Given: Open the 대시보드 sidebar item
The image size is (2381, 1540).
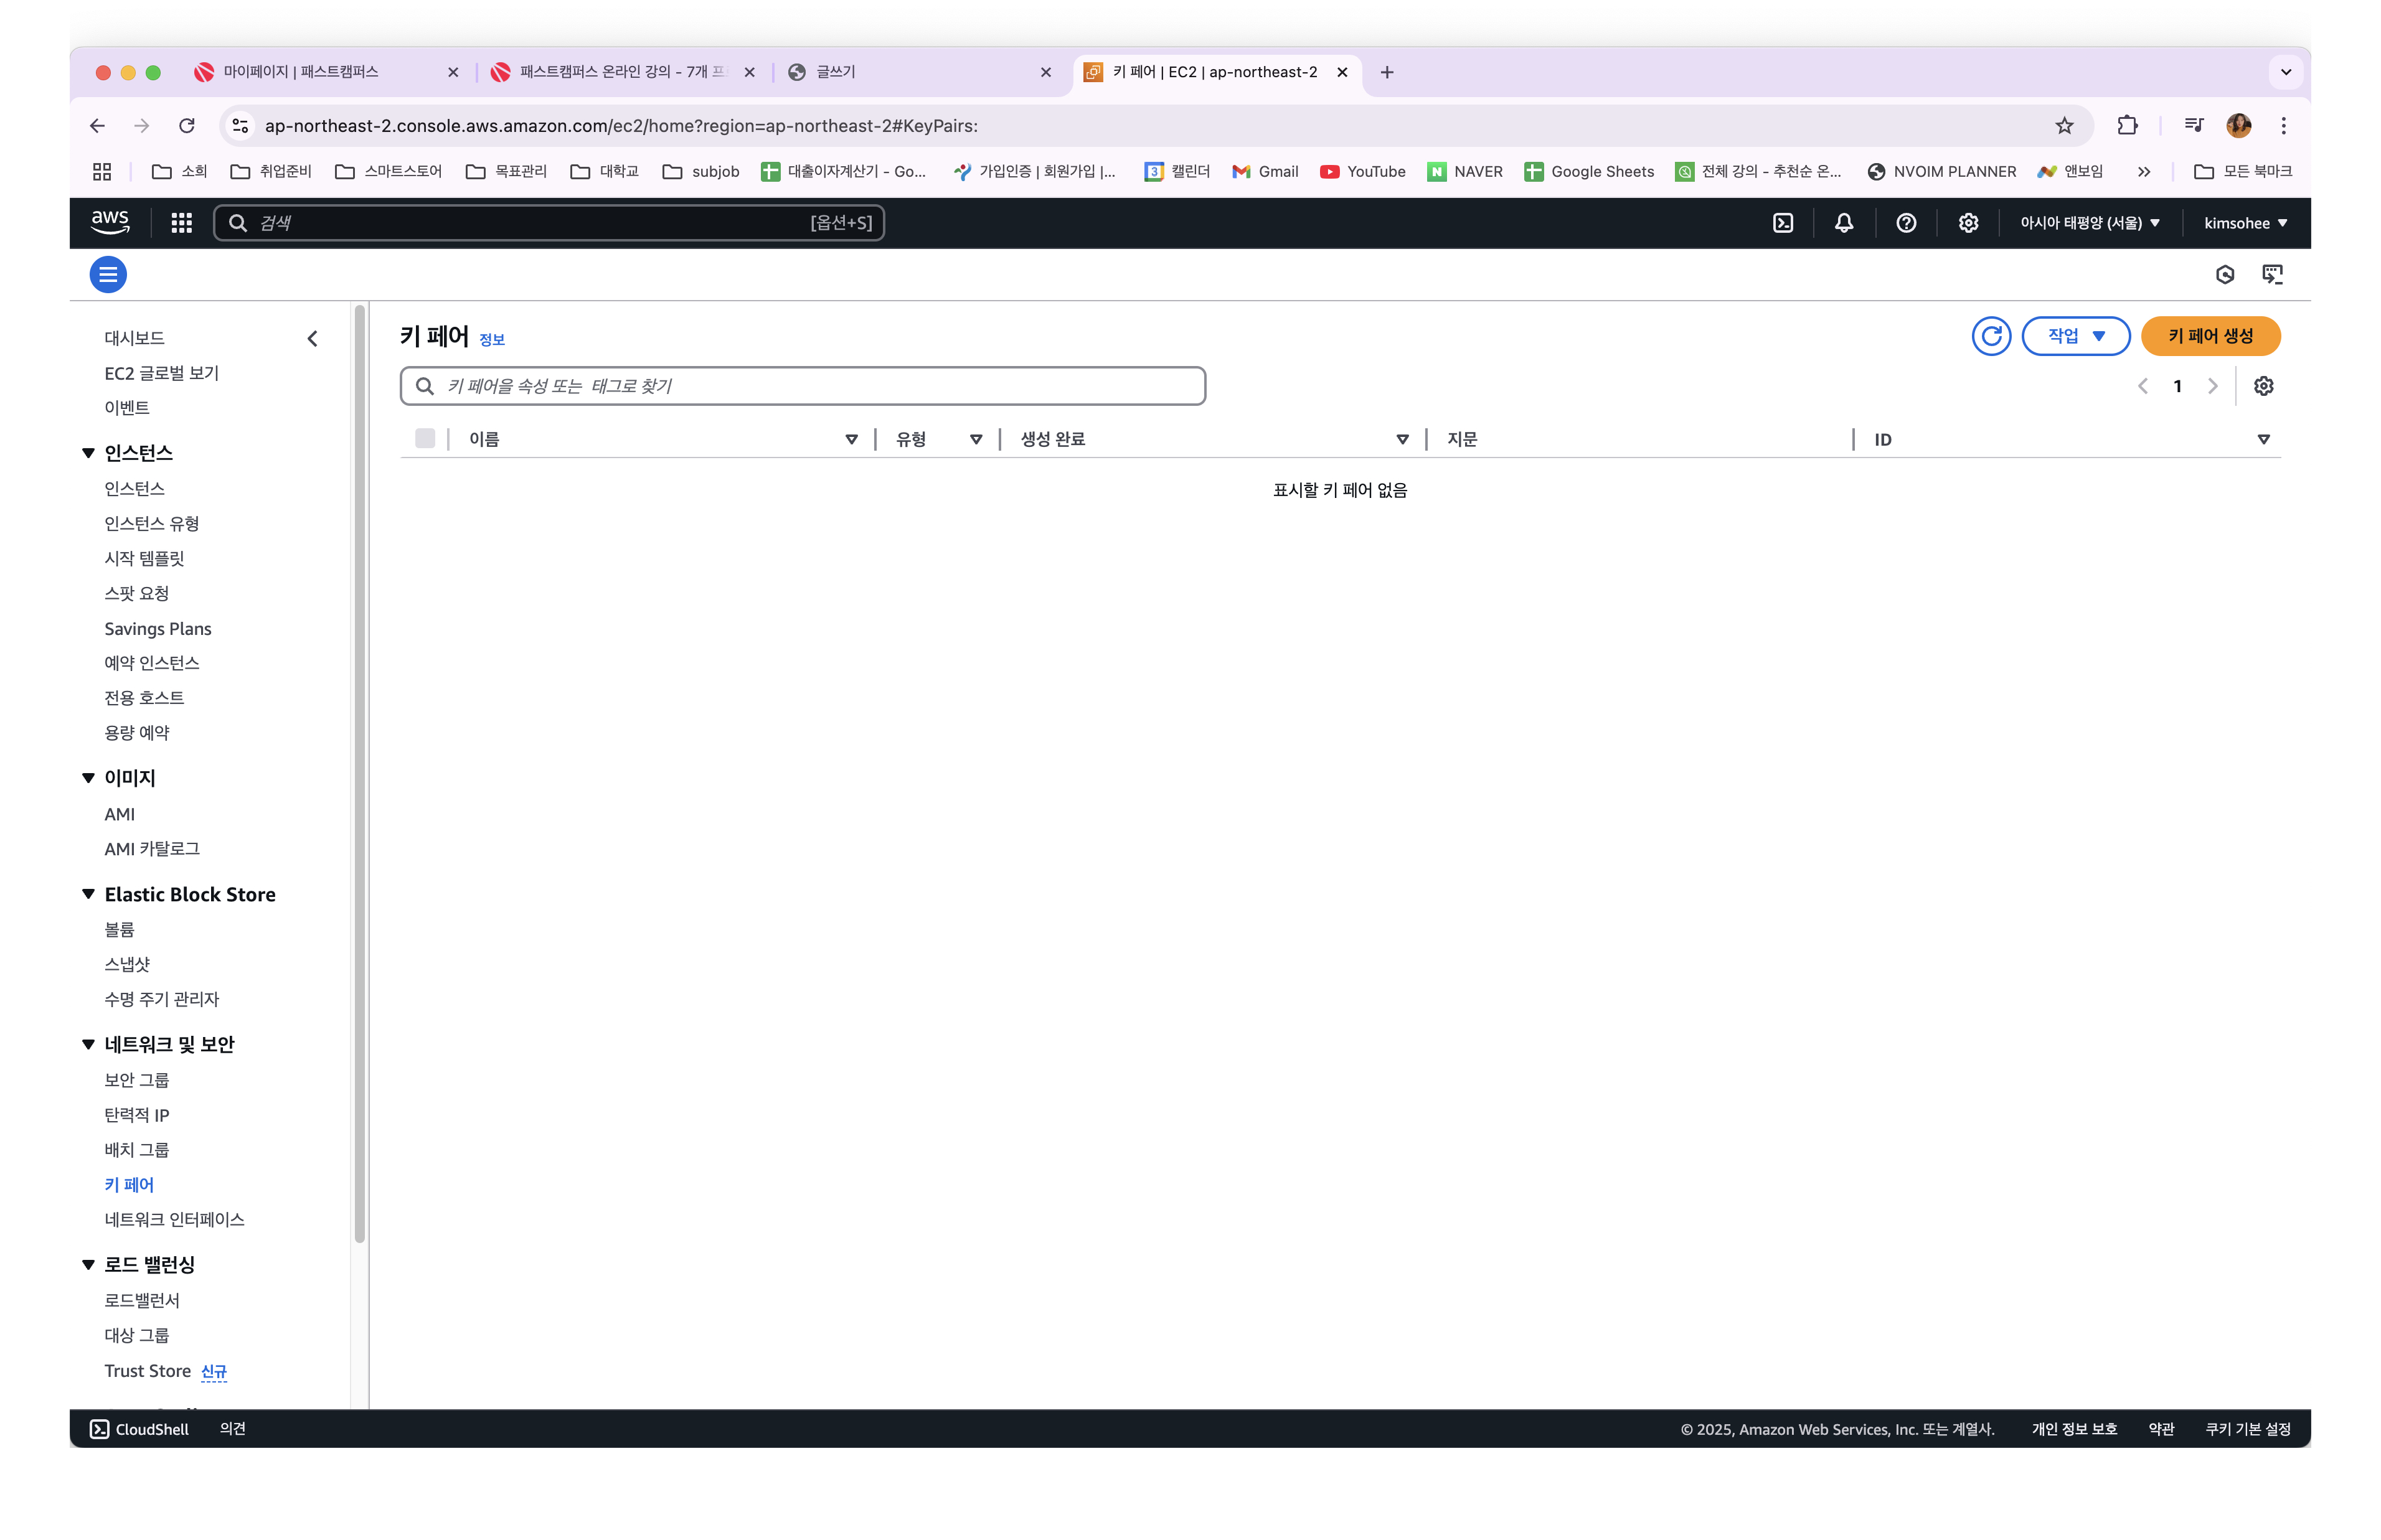Looking at the screenshot, I should coord(134,338).
